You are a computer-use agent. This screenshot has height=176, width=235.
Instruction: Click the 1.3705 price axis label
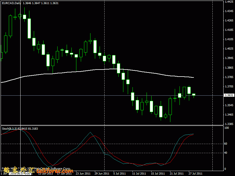(x=229, y=87)
